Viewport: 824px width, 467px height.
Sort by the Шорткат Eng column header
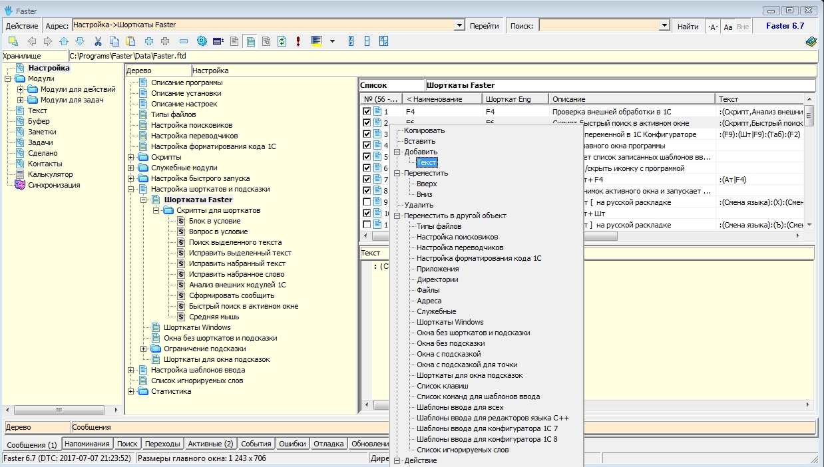[516, 99]
